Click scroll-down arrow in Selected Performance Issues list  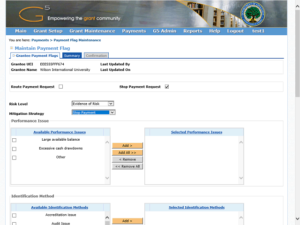pos(241,178)
